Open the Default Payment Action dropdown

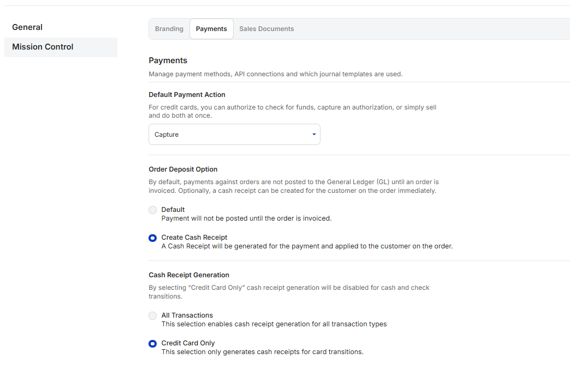pyautogui.click(x=234, y=135)
